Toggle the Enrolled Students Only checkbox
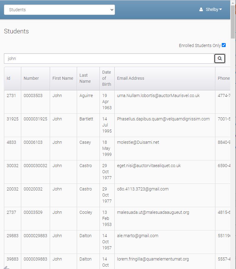 (224, 45)
